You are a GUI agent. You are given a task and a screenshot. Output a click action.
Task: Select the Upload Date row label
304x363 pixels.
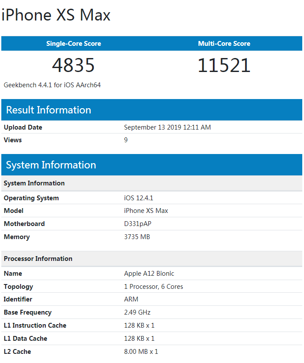tap(23, 127)
